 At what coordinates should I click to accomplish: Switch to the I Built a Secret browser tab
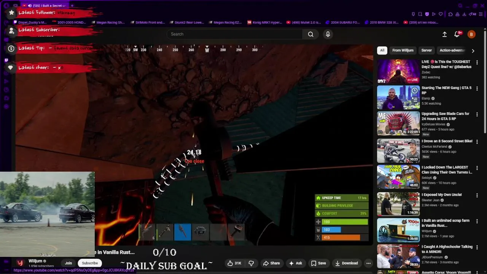[44, 6]
